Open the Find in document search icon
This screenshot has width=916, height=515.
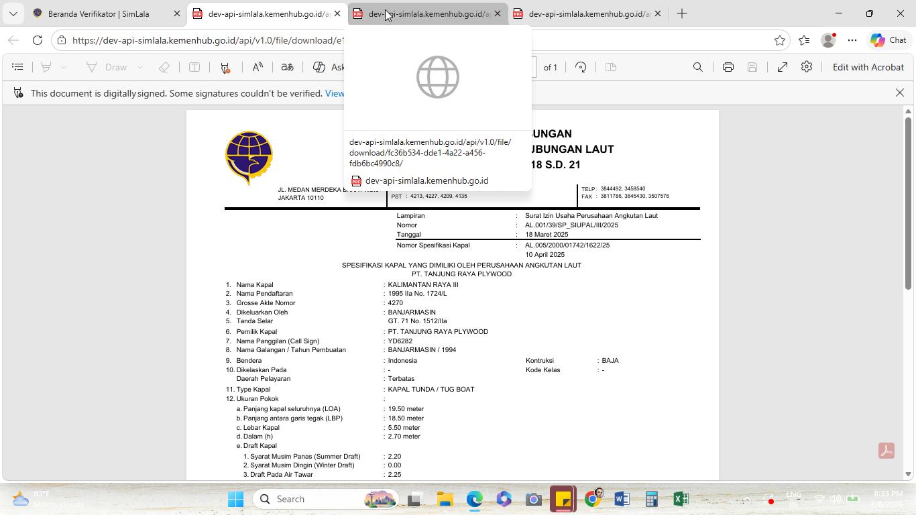(x=698, y=67)
